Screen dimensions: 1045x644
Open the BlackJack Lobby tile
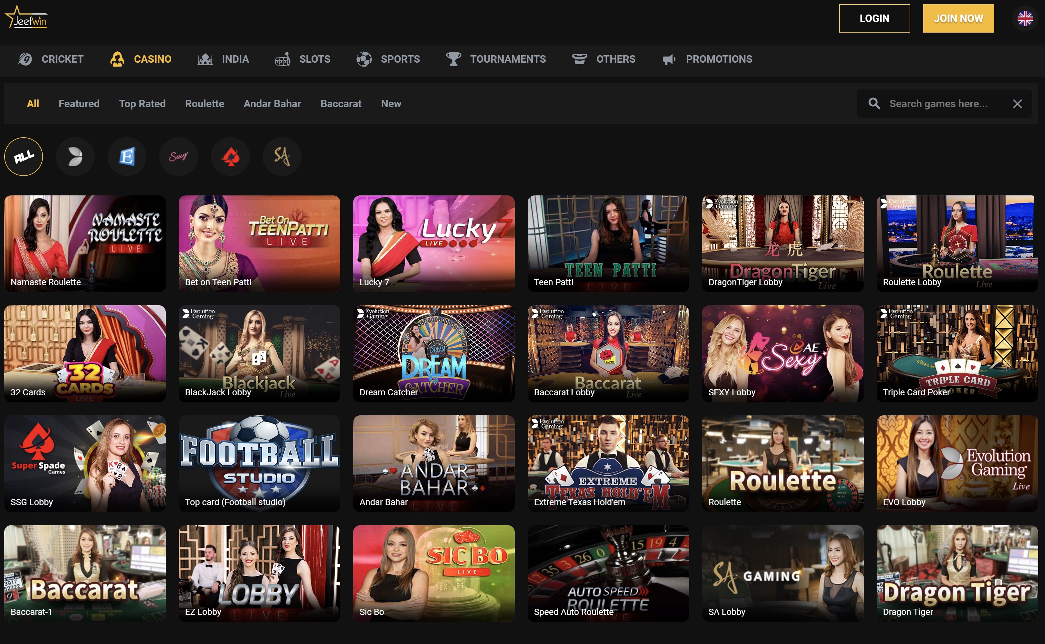(x=259, y=354)
